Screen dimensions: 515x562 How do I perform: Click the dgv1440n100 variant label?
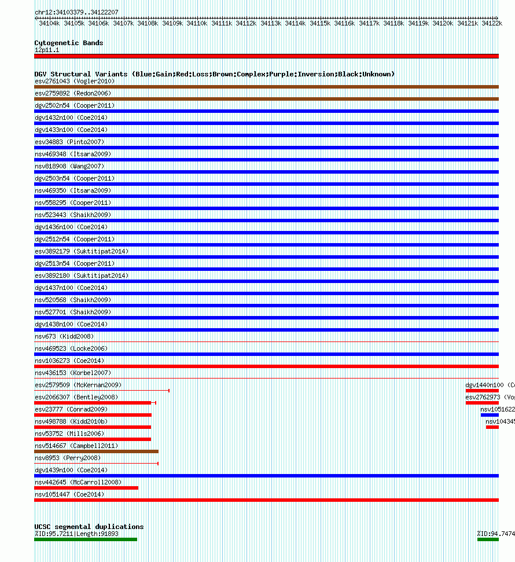point(490,386)
